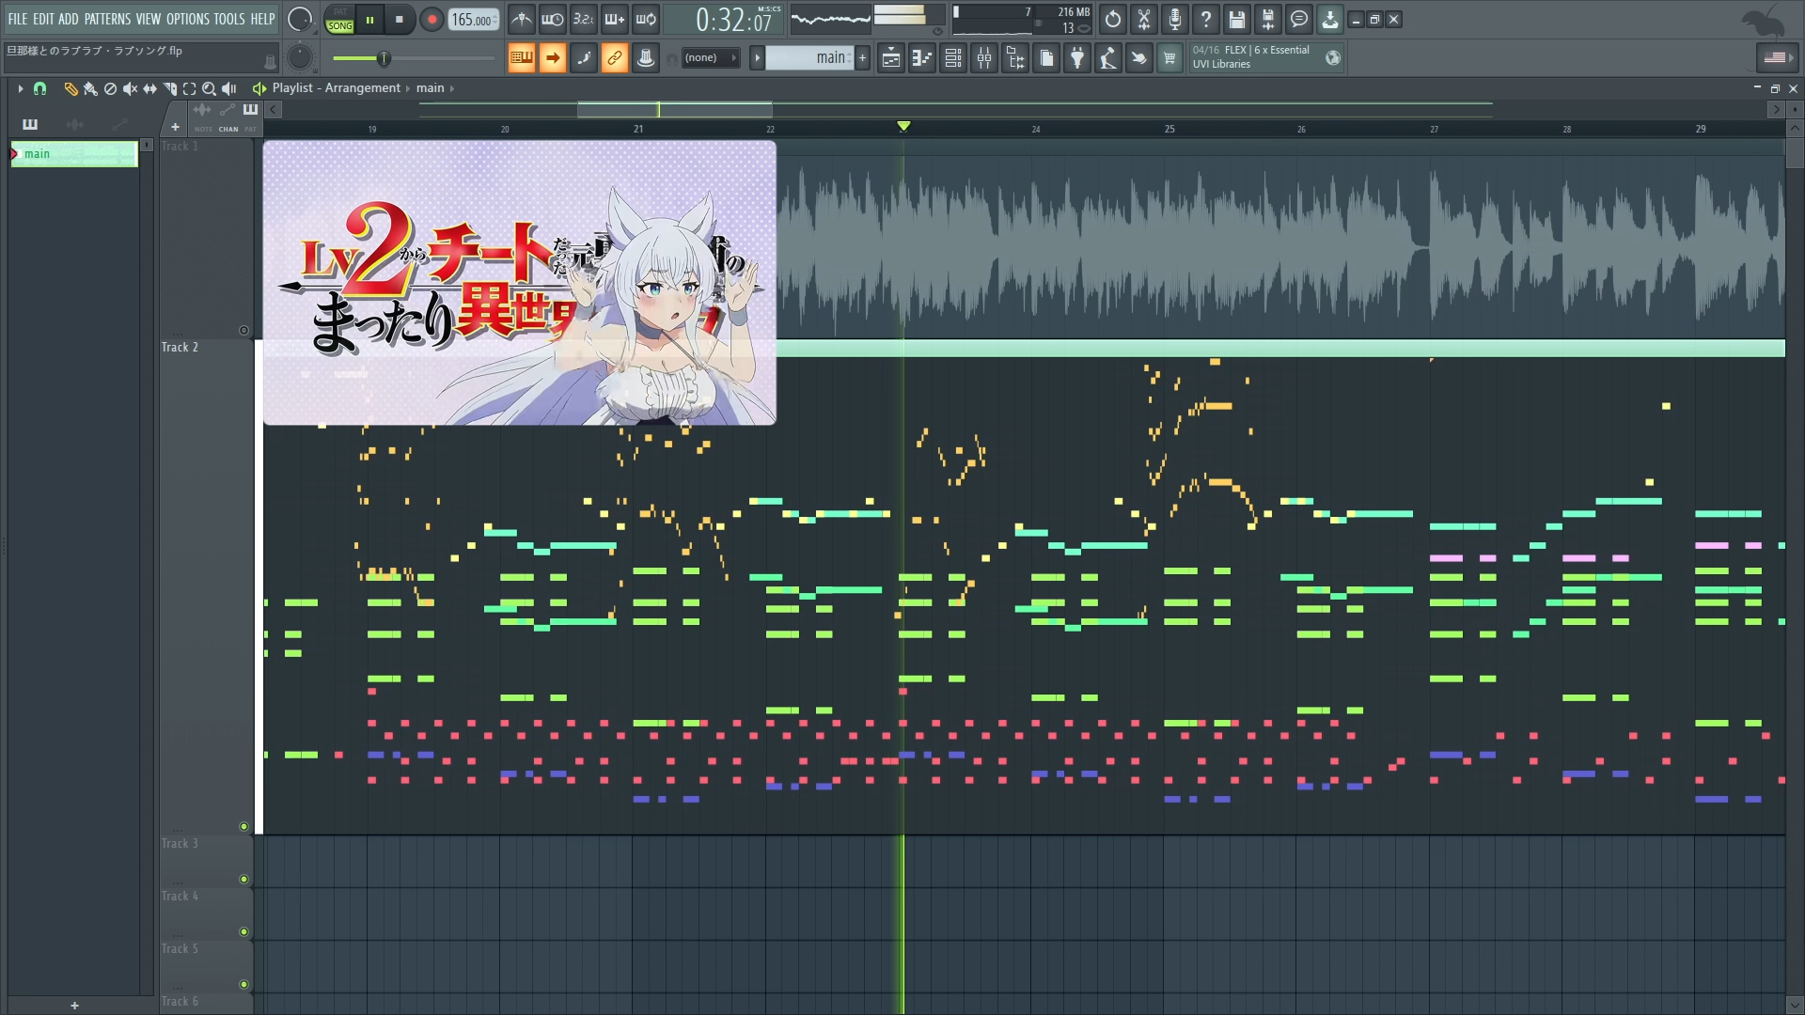
Task: Open the tempo tapper icon
Action: point(1108,58)
